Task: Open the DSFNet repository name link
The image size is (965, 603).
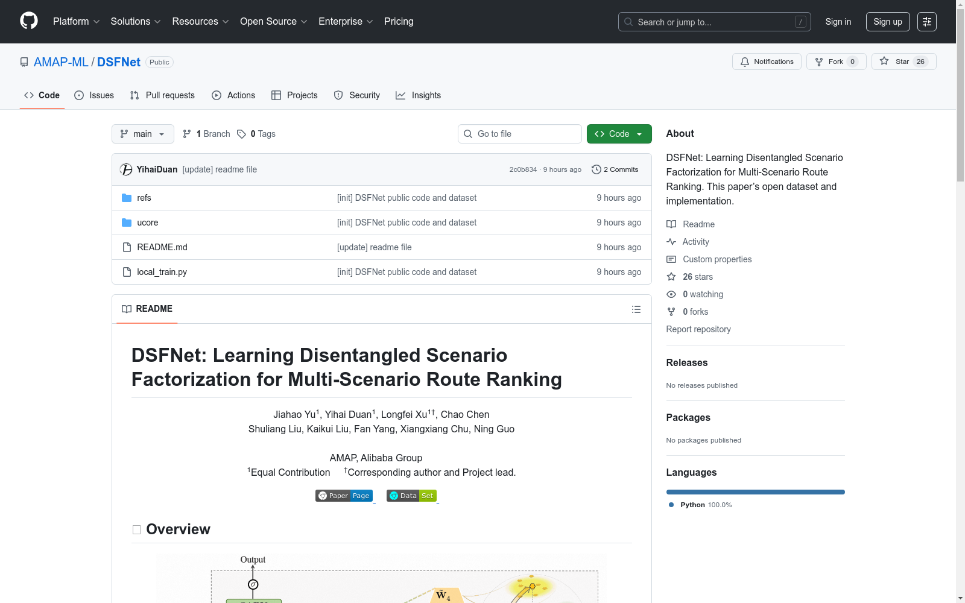Action: coord(119,62)
